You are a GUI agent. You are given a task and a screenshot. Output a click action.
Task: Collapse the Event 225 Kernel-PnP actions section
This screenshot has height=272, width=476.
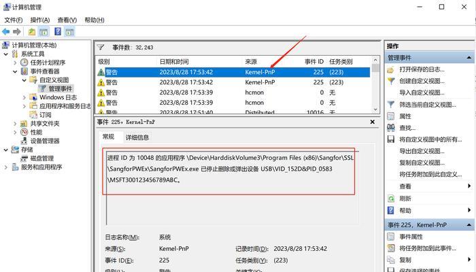(469, 225)
